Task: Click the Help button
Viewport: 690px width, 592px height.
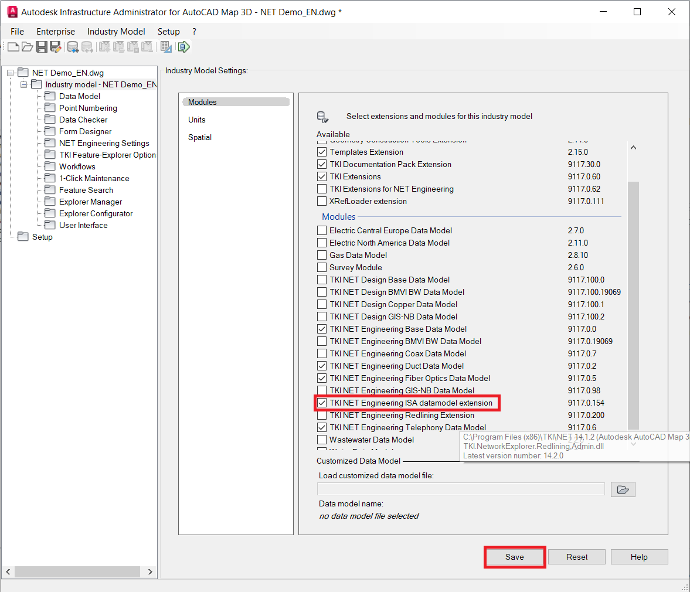Action: coord(639,557)
